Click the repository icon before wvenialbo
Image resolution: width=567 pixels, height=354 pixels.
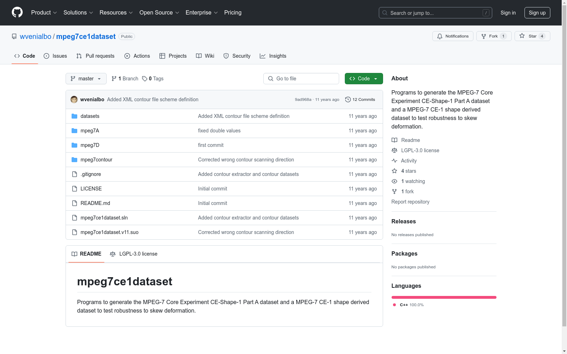point(14,36)
